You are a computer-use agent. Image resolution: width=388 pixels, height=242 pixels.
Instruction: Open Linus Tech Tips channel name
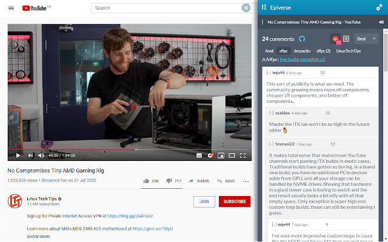click(x=42, y=198)
